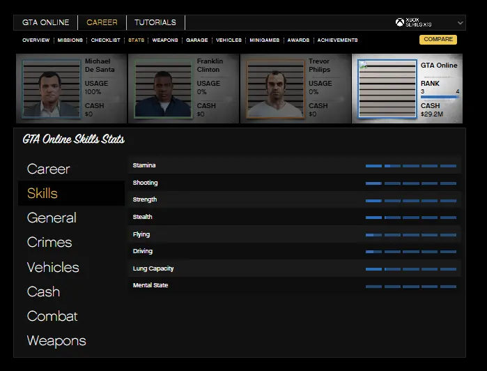Expand the platform selector dropdown arrow

tap(460, 23)
